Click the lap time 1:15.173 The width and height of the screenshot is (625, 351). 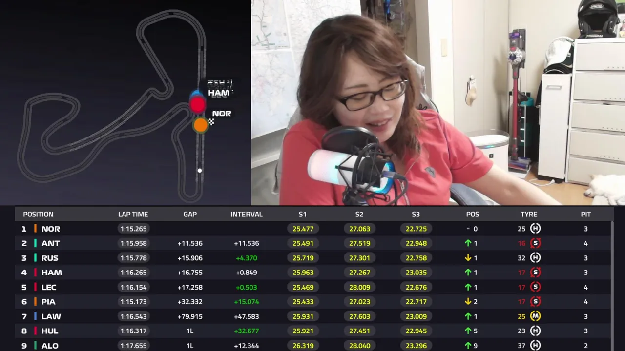click(x=133, y=302)
